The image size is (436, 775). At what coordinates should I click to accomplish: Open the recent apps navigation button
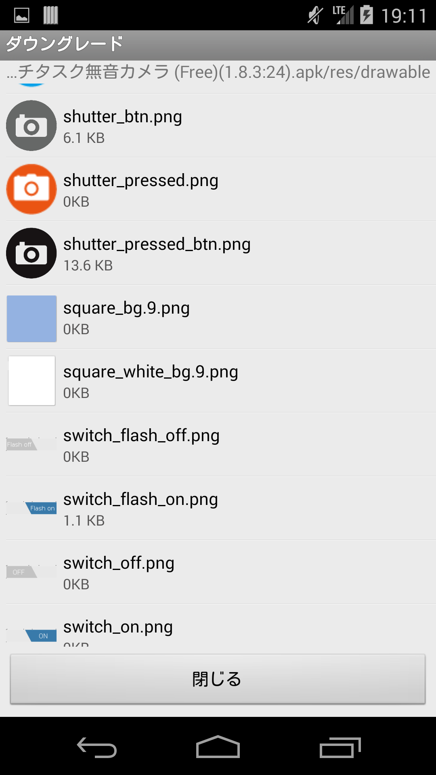pos(340,748)
